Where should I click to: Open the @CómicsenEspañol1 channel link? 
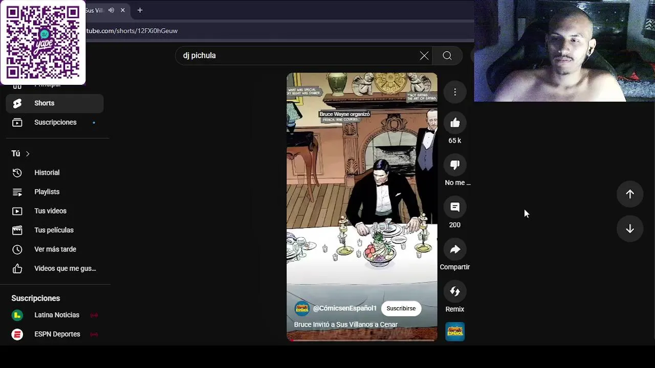[345, 309]
